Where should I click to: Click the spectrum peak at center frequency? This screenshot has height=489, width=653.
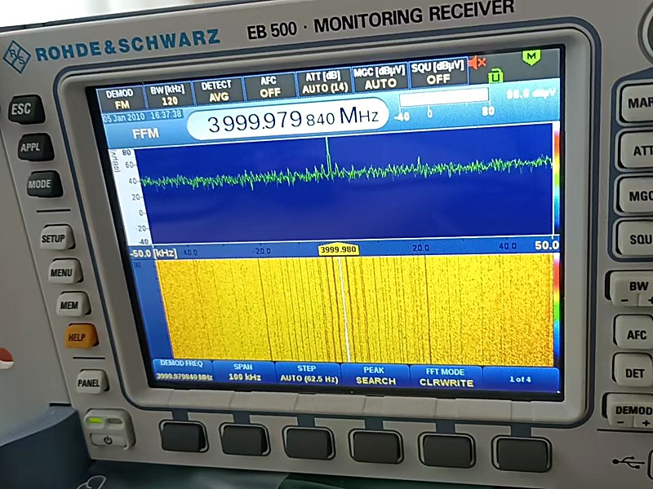328,156
